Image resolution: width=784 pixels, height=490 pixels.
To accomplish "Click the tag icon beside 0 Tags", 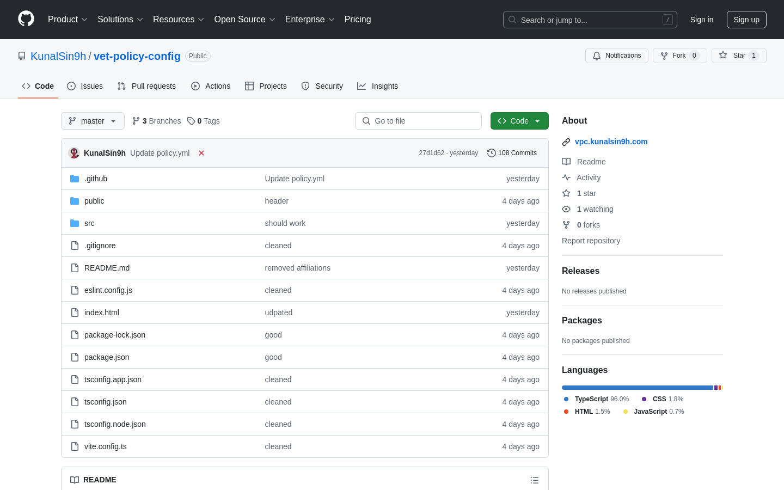I will point(191,121).
